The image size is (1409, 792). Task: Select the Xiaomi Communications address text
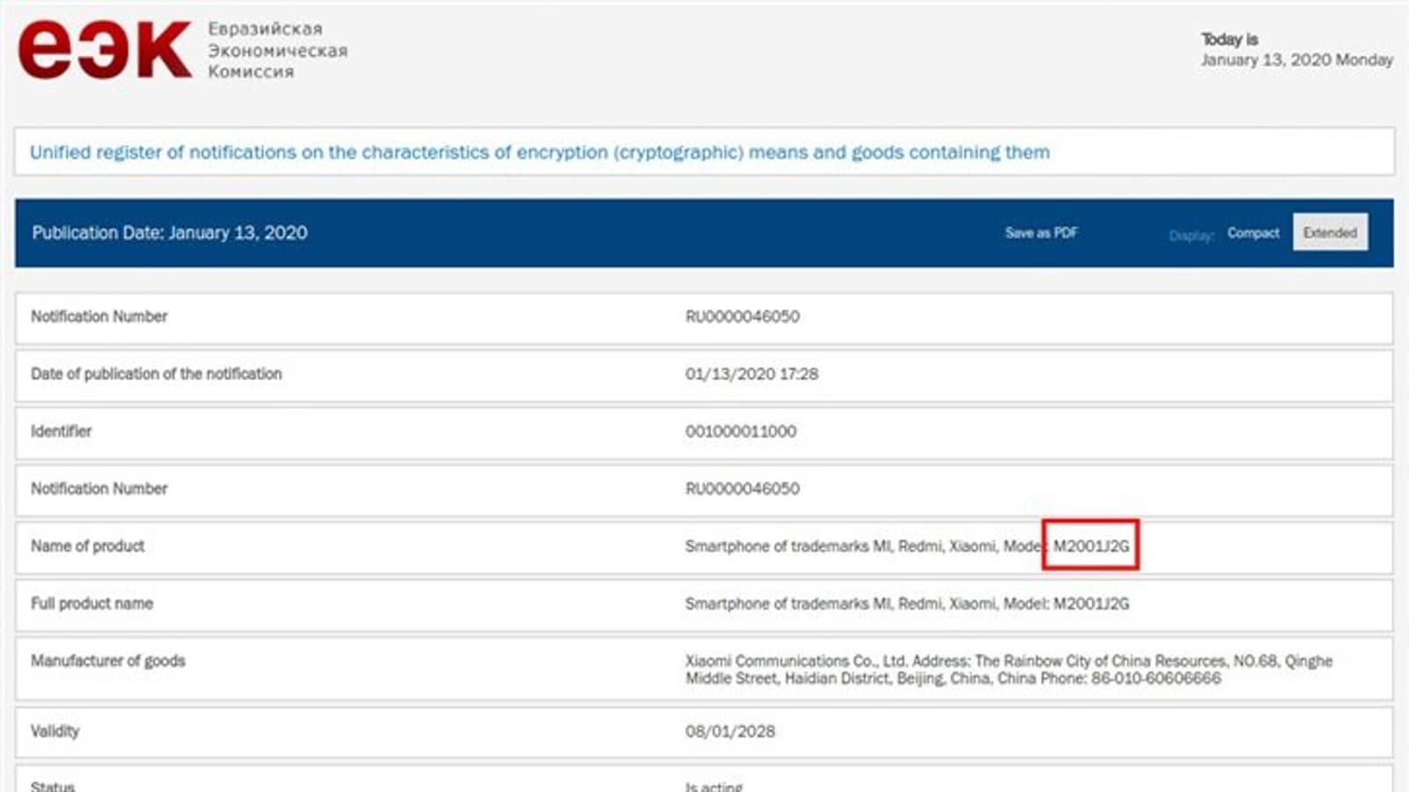tap(1008, 670)
